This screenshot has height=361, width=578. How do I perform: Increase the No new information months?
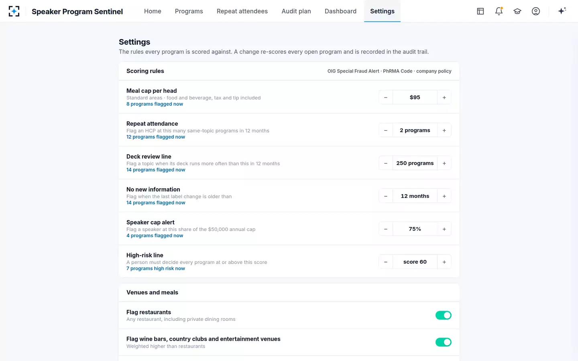pos(444,196)
